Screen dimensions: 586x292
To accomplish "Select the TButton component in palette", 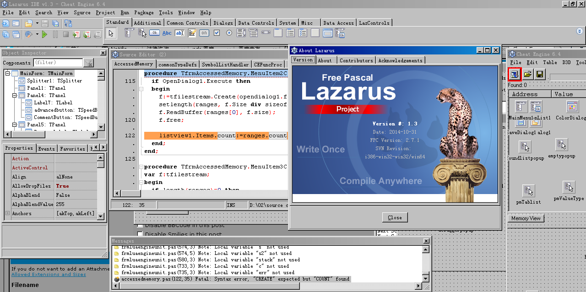I will click(155, 33).
